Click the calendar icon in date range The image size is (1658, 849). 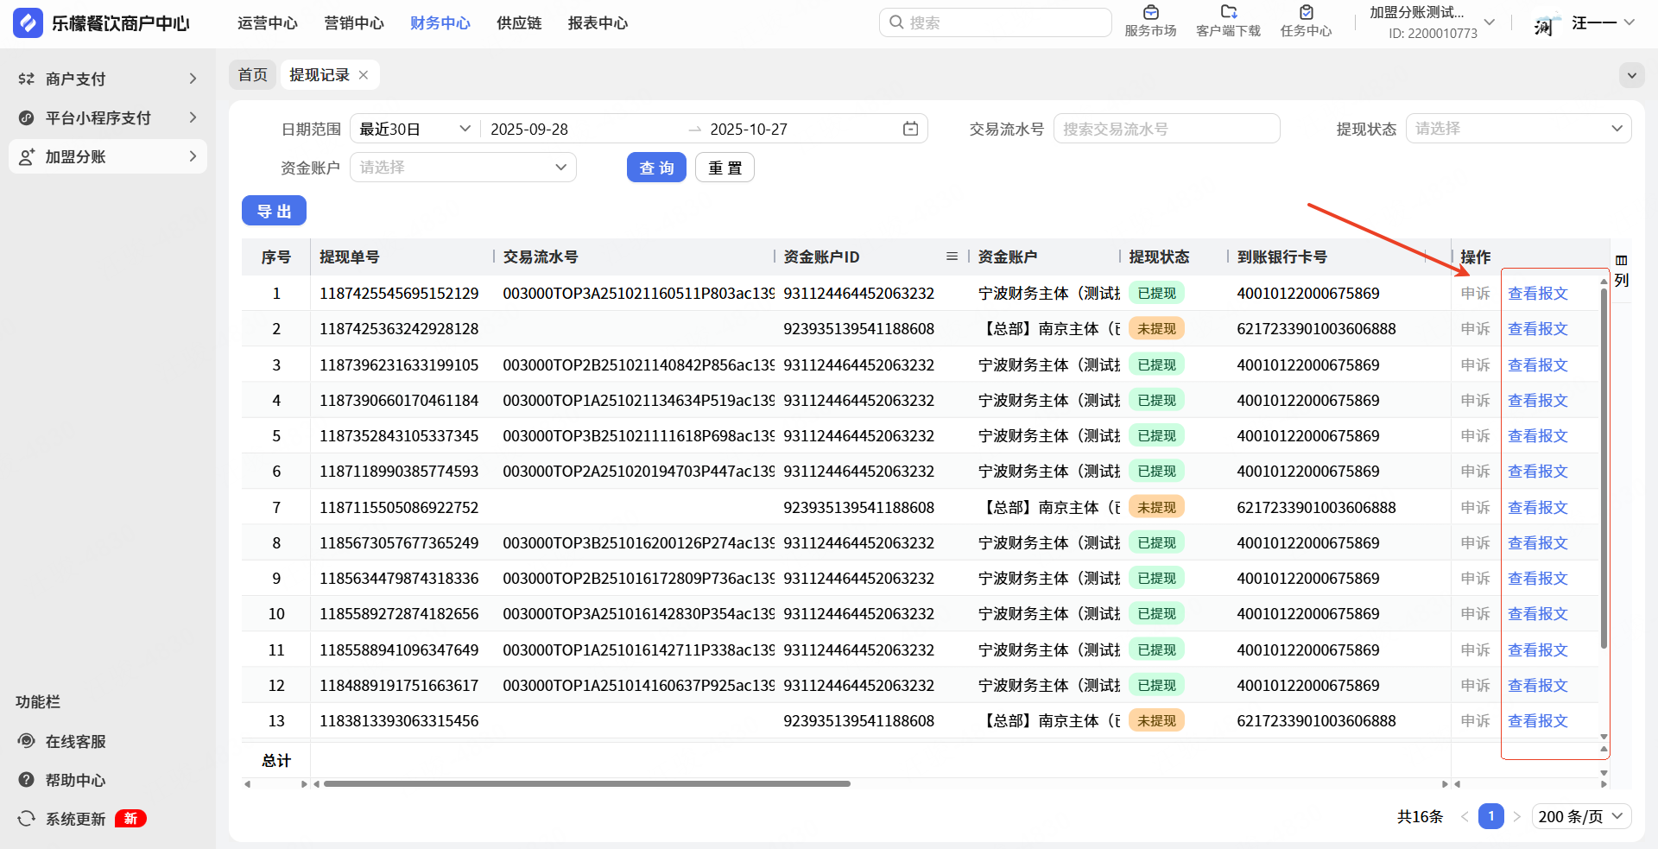[910, 129]
